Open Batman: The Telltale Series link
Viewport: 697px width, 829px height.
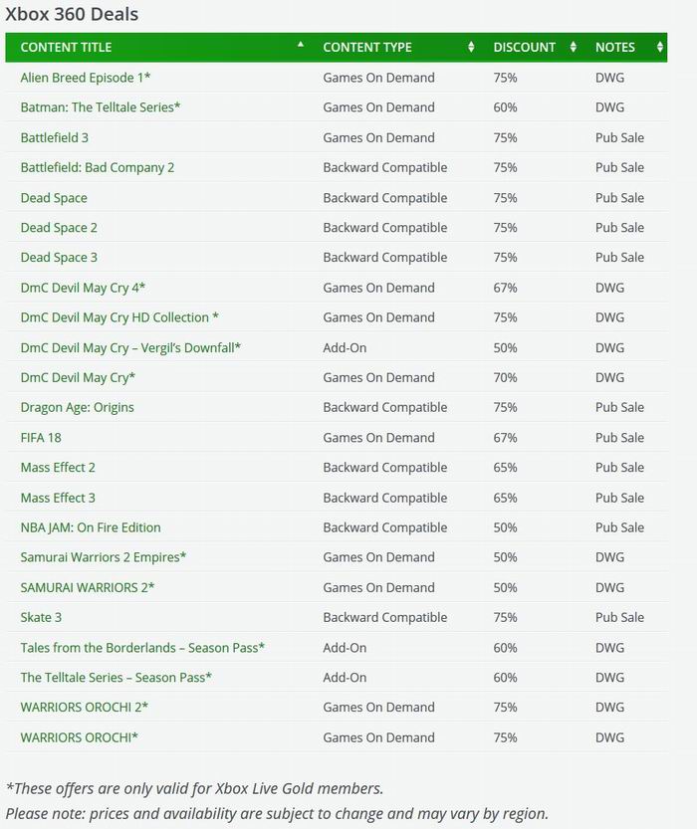click(101, 107)
